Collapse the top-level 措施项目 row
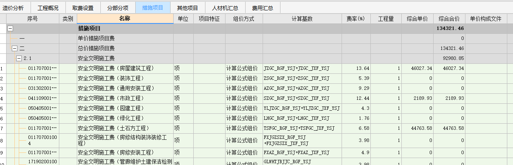Image resolution: width=513 pixels, height=165 pixels. click(10, 29)
